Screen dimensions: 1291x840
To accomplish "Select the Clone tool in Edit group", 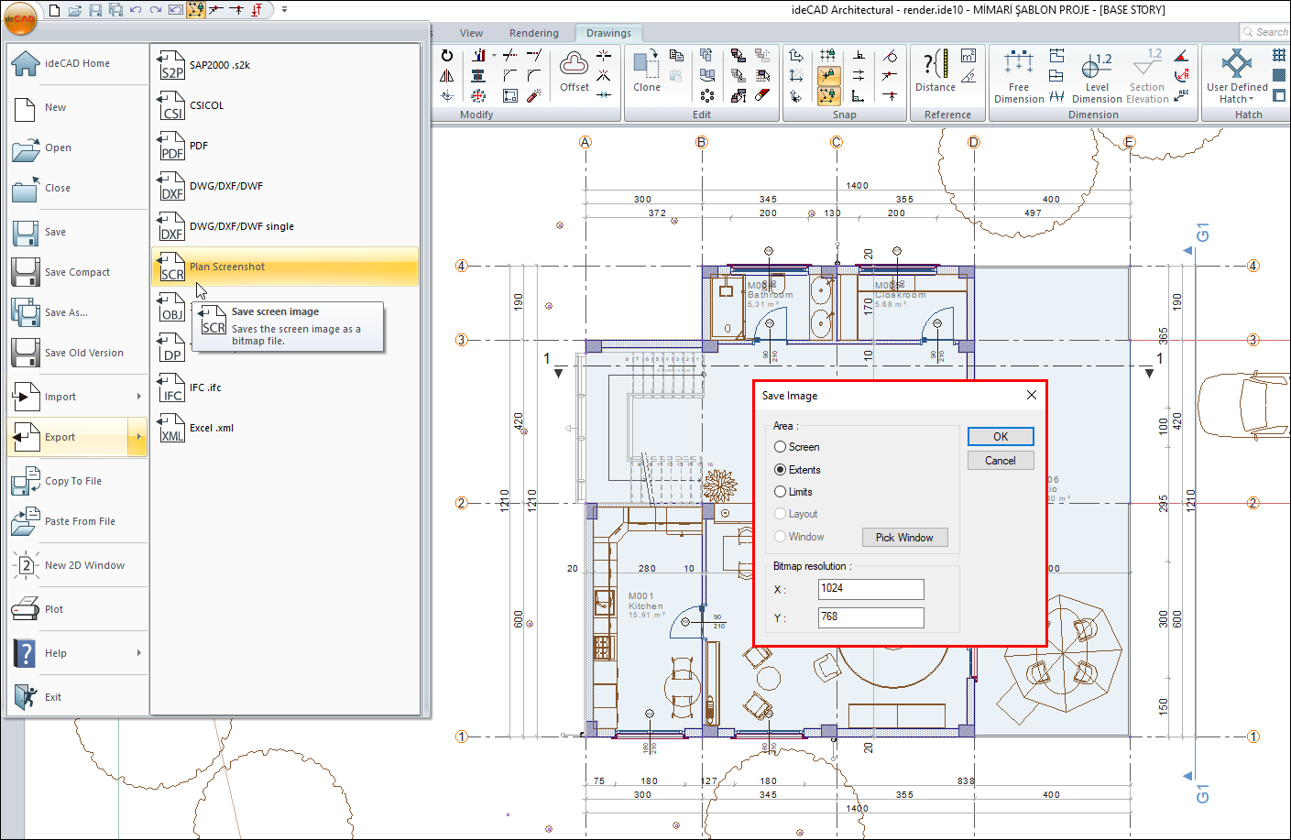I will click(x=646, y=71).
